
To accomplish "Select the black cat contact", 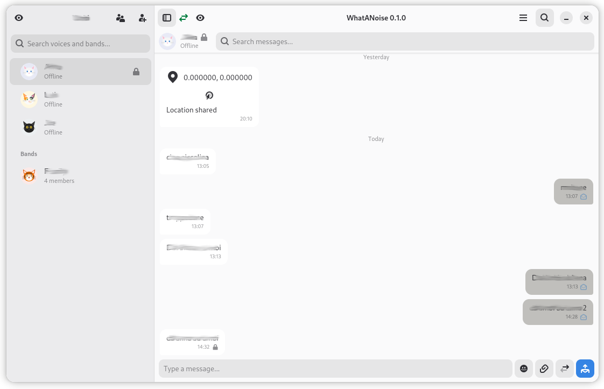I will pyautogui.click(x=80, y=127).
